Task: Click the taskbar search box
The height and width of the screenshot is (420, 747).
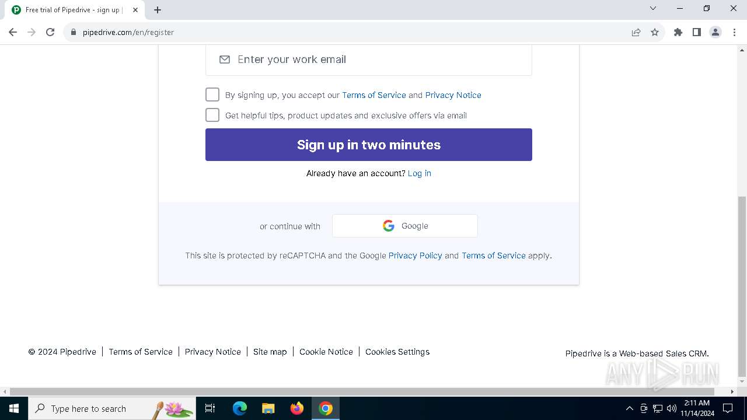Action: click(112, 408)
